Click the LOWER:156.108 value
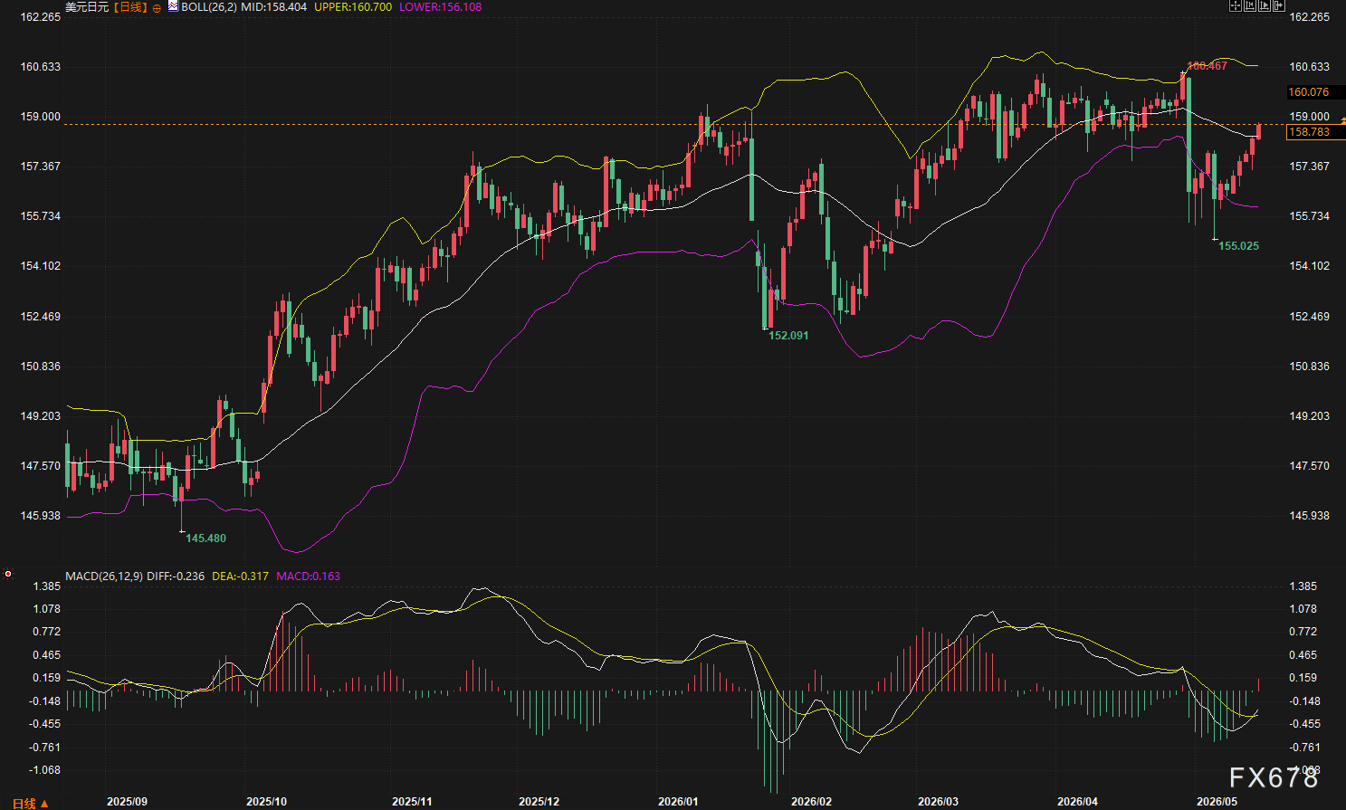1346x810 pixels. pyautogui.click(x=441, y=7)
